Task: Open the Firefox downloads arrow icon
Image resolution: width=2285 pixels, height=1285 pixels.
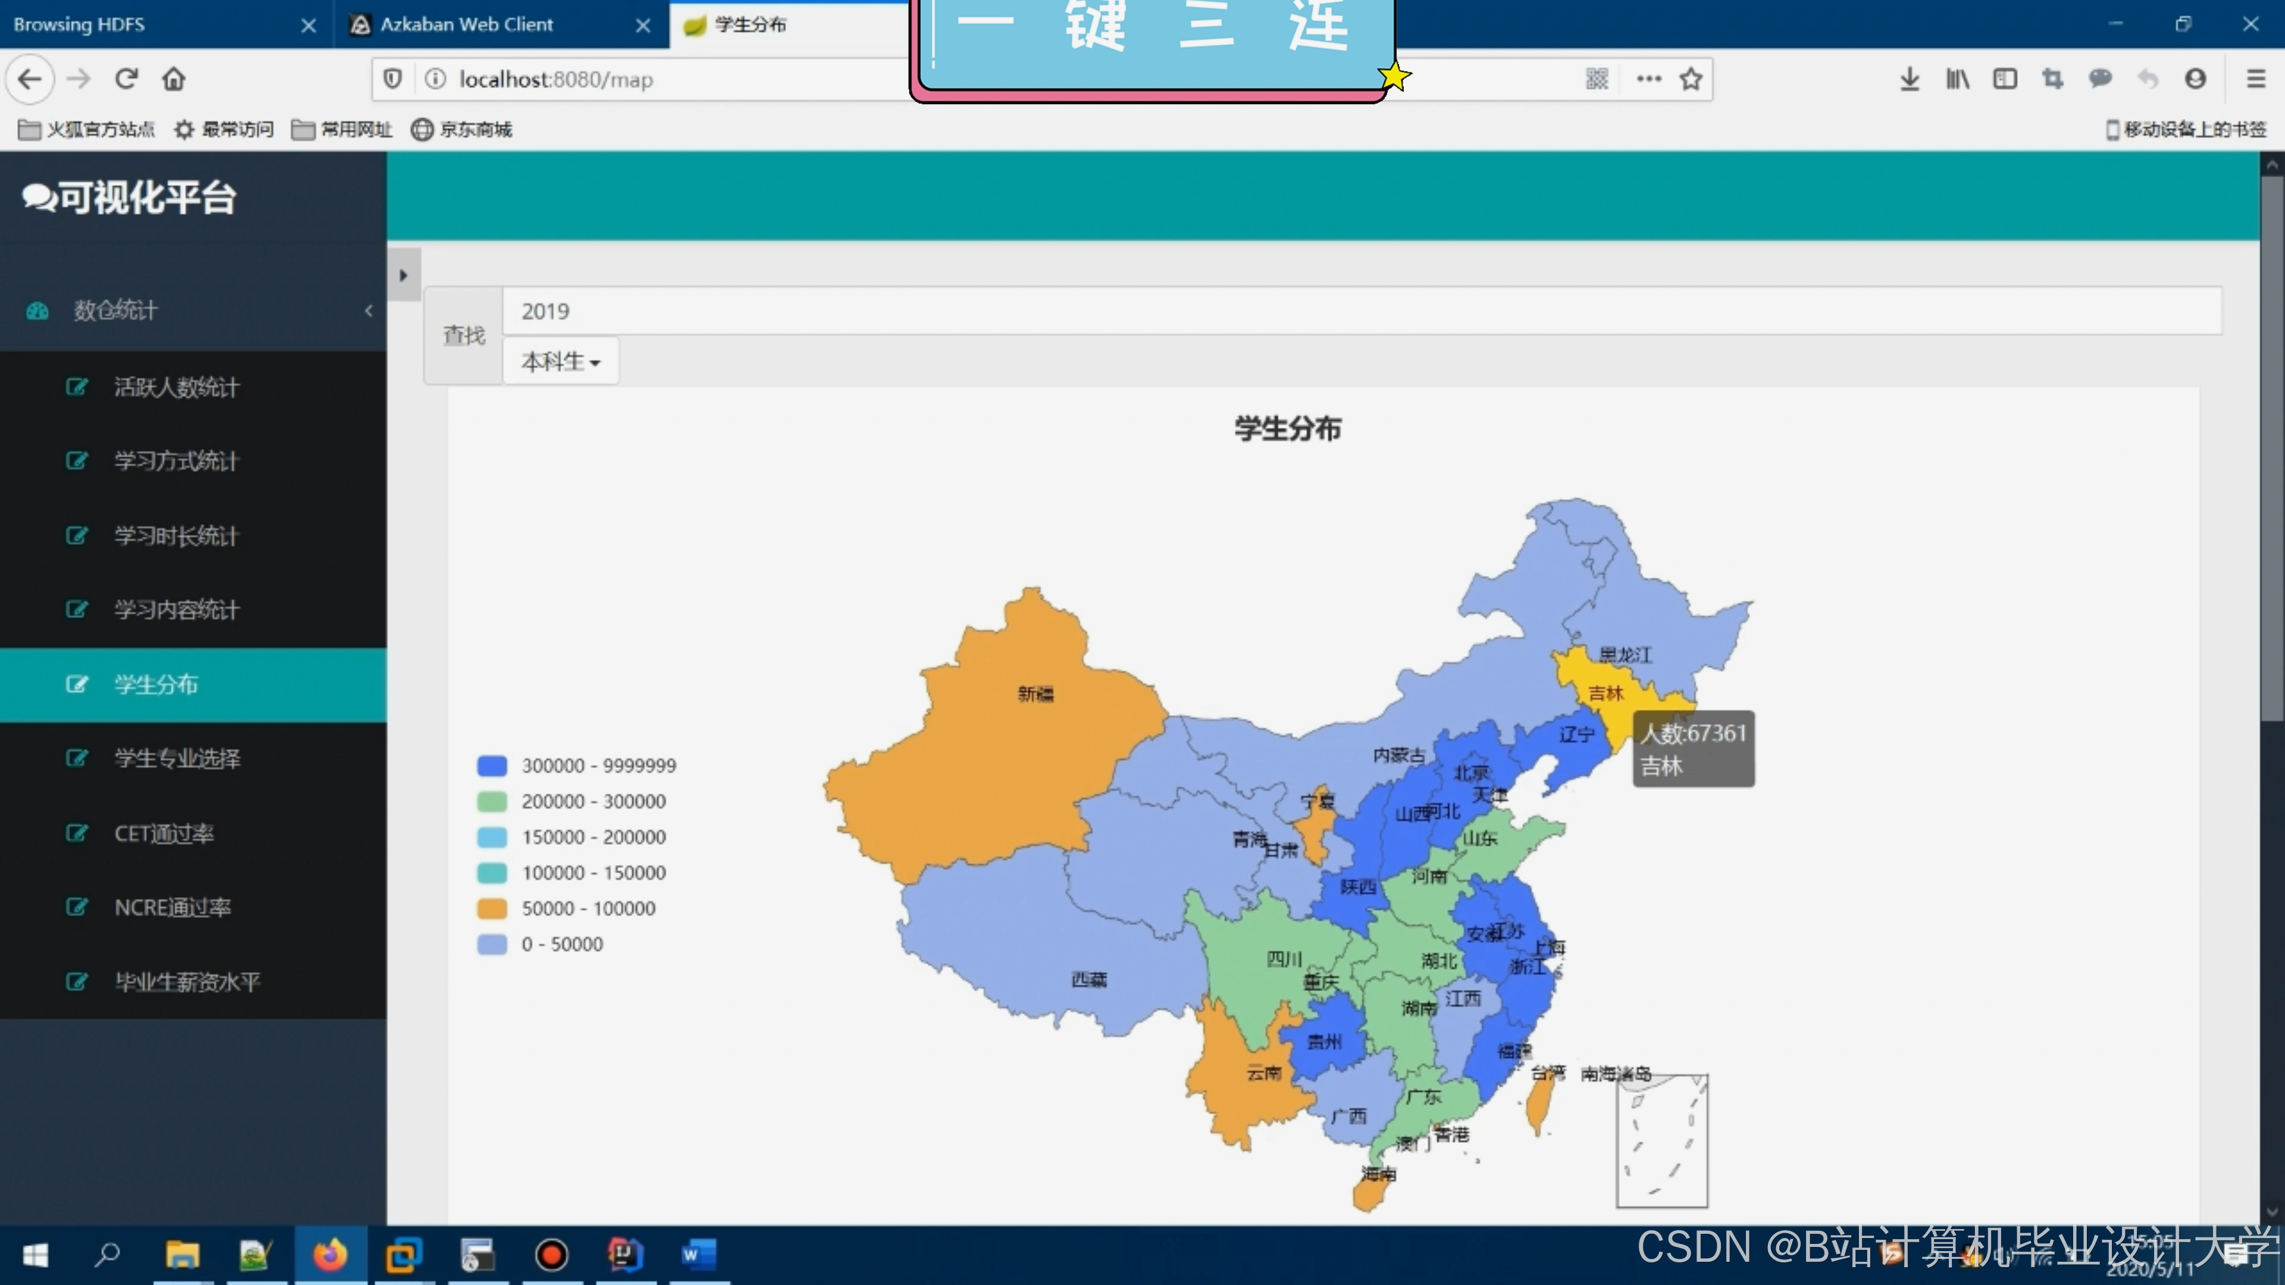Action: tap(1910, 79)
